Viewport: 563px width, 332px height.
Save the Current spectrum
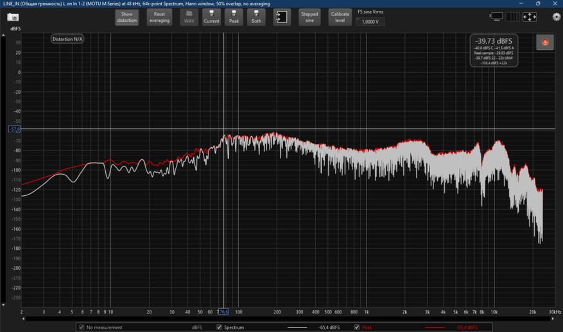tap(211, 17)
